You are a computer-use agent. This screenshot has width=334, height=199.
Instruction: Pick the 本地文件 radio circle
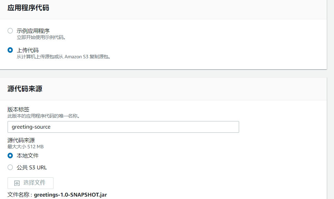[x=10, y=156]
